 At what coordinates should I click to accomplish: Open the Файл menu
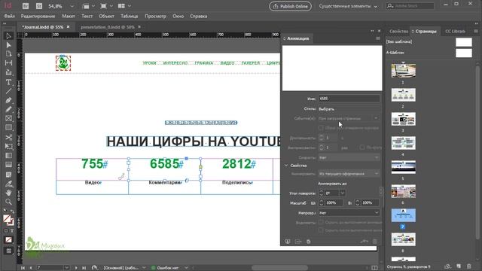10,16
